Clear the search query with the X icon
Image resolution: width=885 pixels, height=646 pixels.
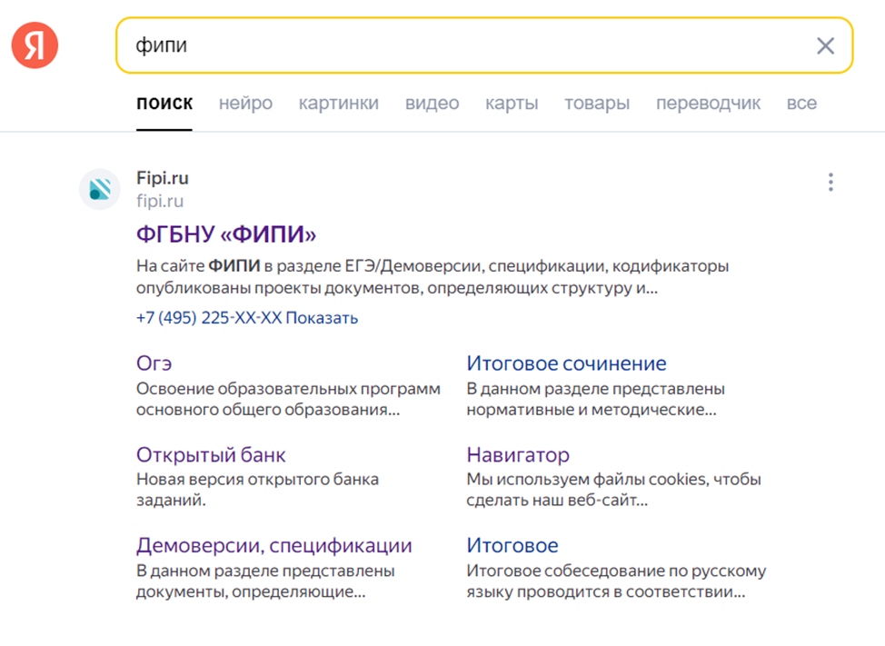pos(825,45)
